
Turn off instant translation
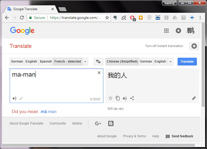(x=164, y=46)
